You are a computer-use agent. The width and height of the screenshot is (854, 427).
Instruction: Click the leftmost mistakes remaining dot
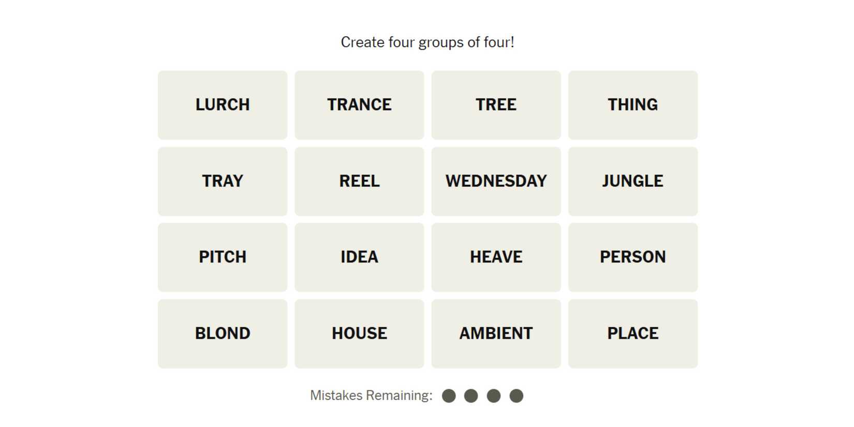pyautogui.click(x=449, y=396)
